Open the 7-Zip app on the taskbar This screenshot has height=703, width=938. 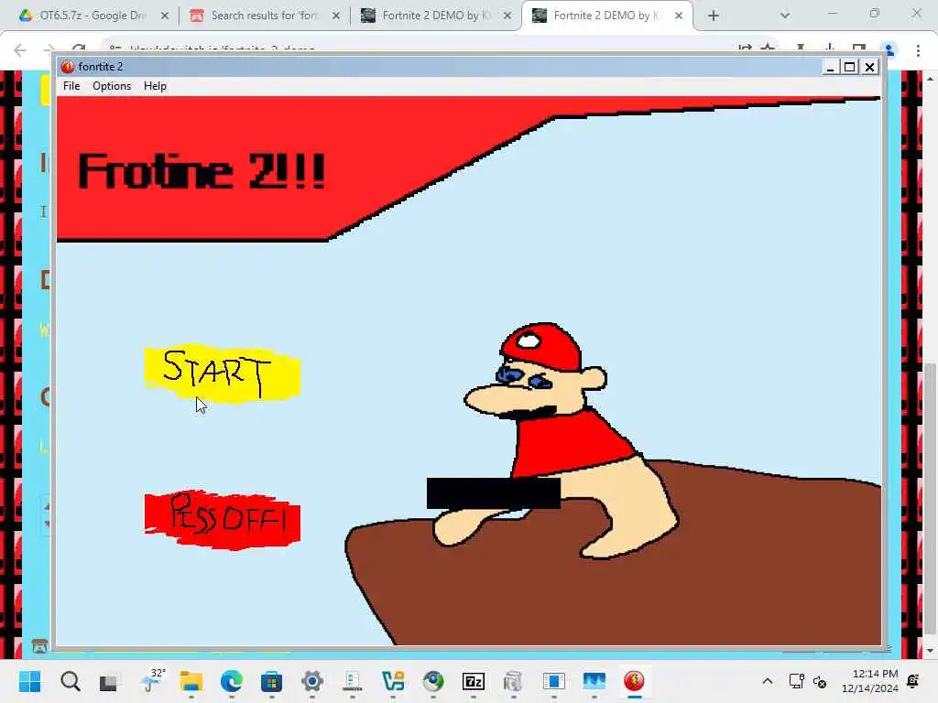[474, 681]
